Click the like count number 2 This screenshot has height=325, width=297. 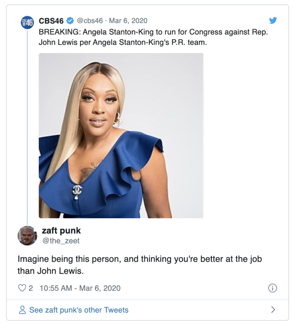coord(31,288)
